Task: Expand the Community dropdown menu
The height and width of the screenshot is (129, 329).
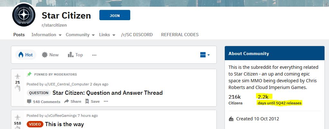Action: pyautogui.click(x=80, y=35)
